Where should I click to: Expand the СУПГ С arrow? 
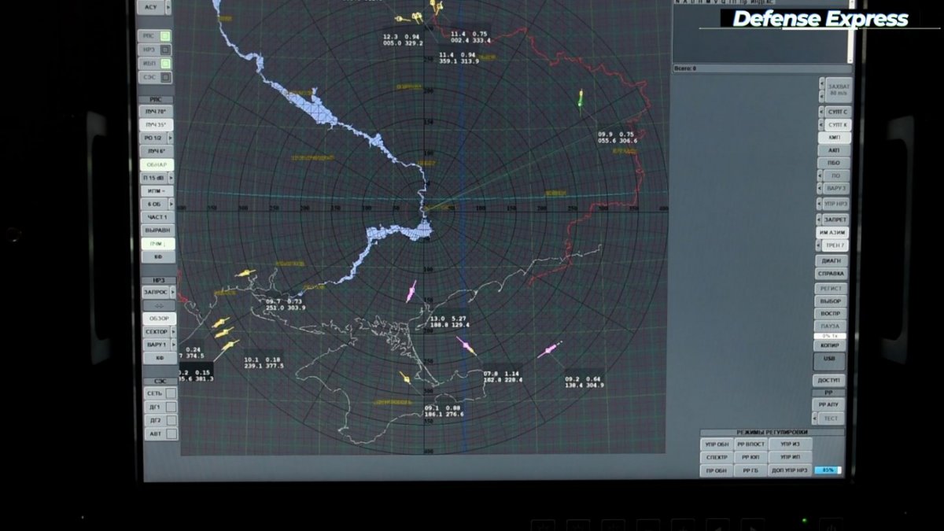822,112
